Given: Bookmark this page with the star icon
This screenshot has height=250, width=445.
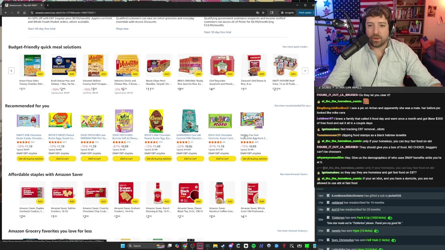Looking at the screenshot, I should (263, 12).
